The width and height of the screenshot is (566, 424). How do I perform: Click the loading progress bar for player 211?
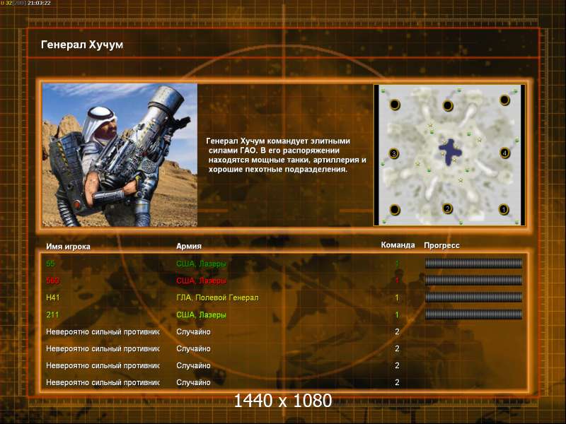[x=473, y=314]
